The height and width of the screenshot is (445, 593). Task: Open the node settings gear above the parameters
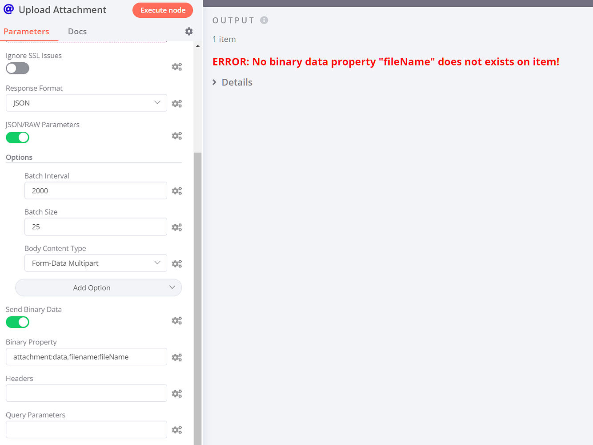pos(188,31)
